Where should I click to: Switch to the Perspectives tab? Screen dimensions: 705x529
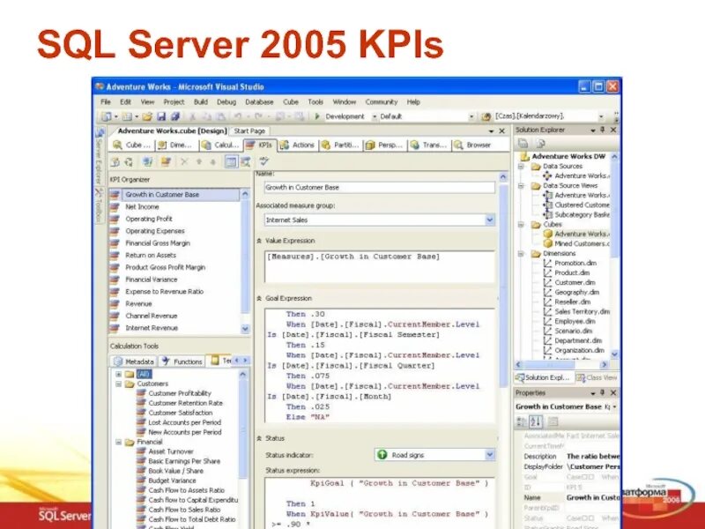pyautogui.click(x=383, y=145)
